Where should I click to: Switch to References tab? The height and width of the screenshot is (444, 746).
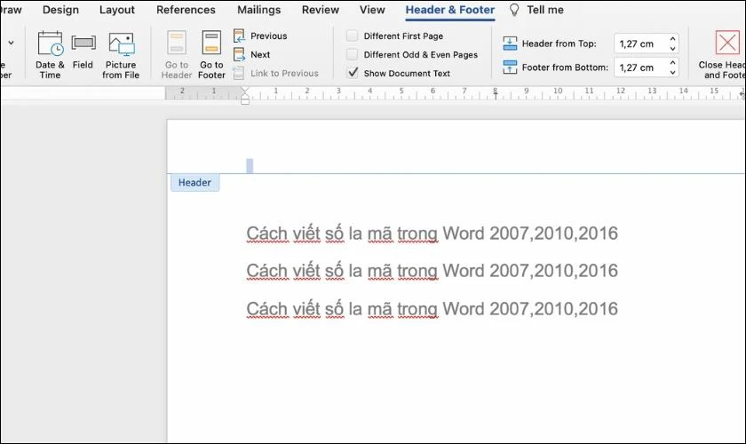(x=186, y=10)
